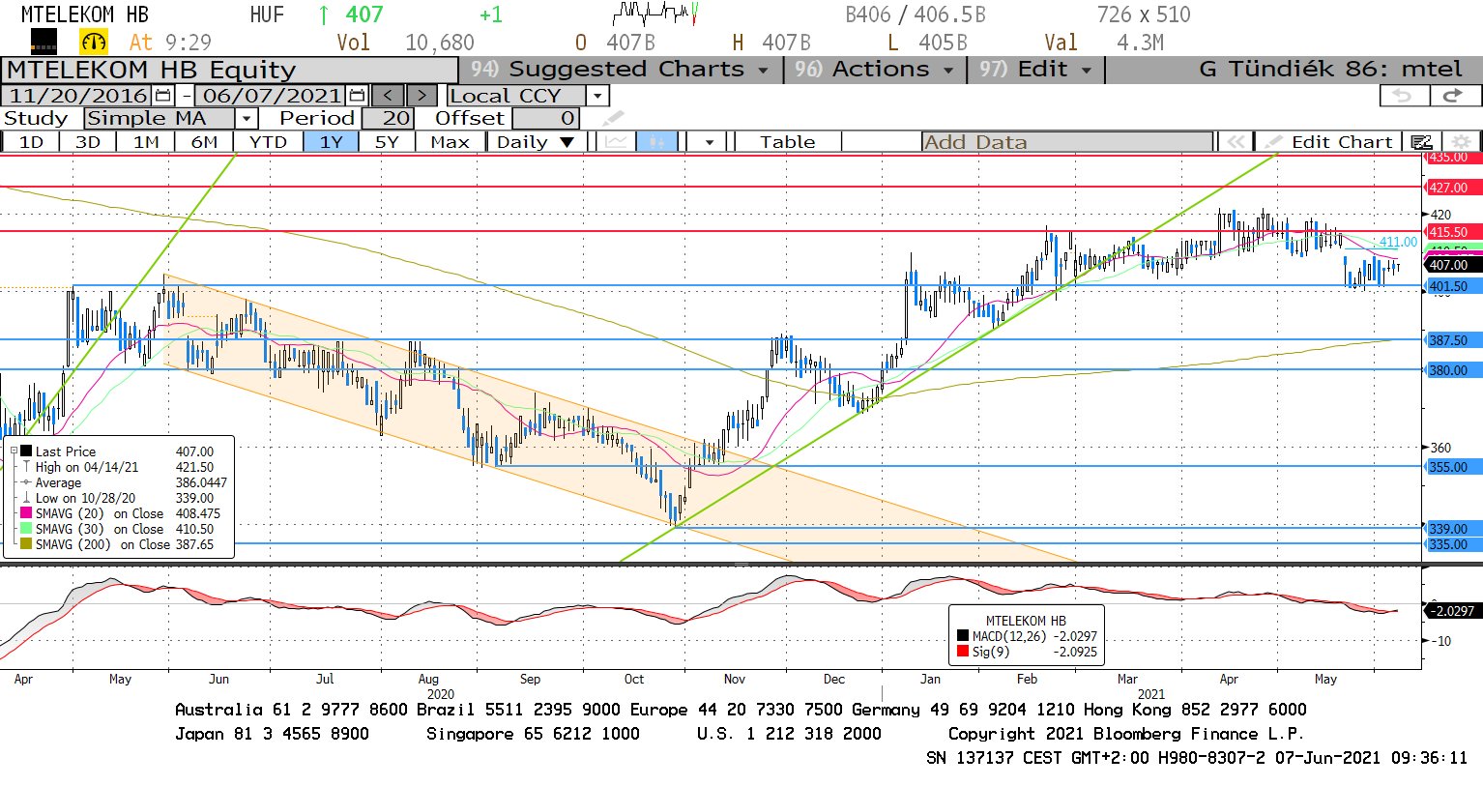This screenshot has width=1483, height=786.
Task: Open chart settings gear icon
Action: pos(1462,142)
